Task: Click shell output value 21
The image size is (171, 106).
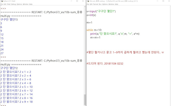Action: (2, 46)
